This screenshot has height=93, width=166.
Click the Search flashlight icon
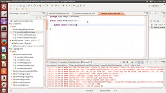(x=67, y=5)
